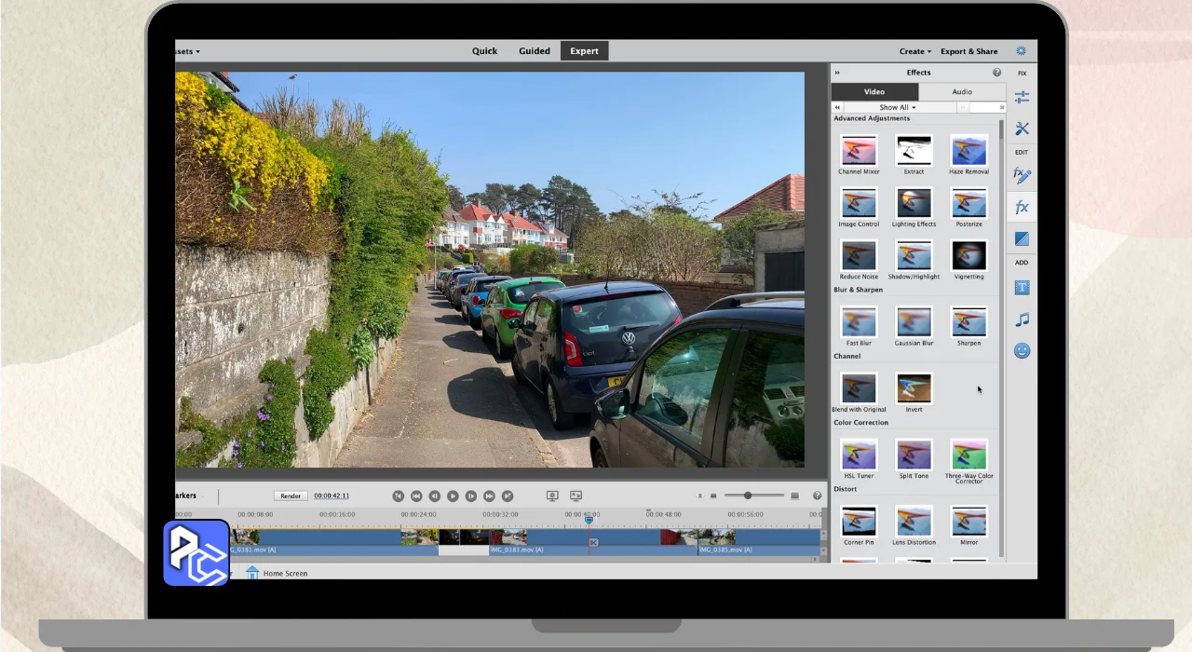Click the Effects panel help icon
The width and height of the screenshot is (1192, 652).
996,73
